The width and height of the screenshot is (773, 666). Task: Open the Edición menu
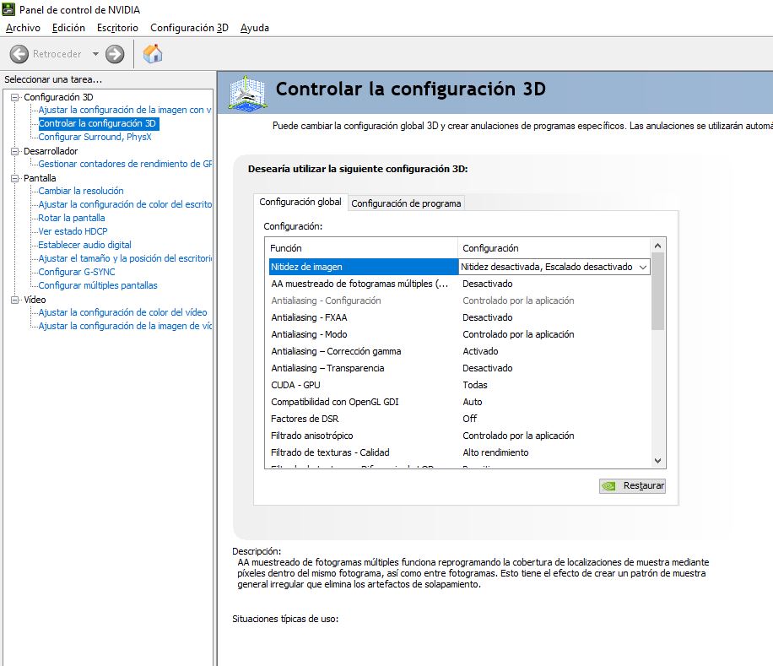(68, 28)
